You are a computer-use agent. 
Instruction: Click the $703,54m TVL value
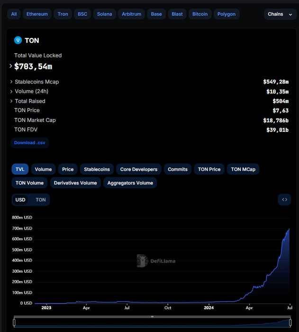(33, 66)
